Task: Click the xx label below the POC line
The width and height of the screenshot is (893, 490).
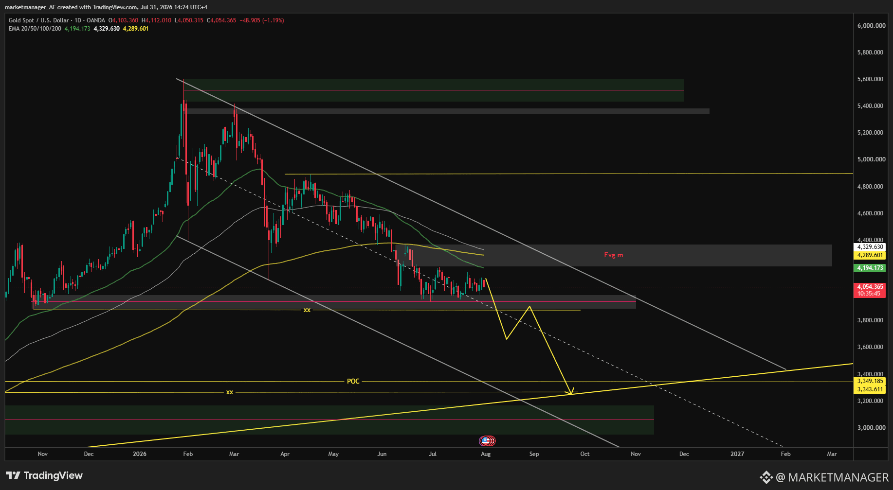Action: click(x=230, y=392)
